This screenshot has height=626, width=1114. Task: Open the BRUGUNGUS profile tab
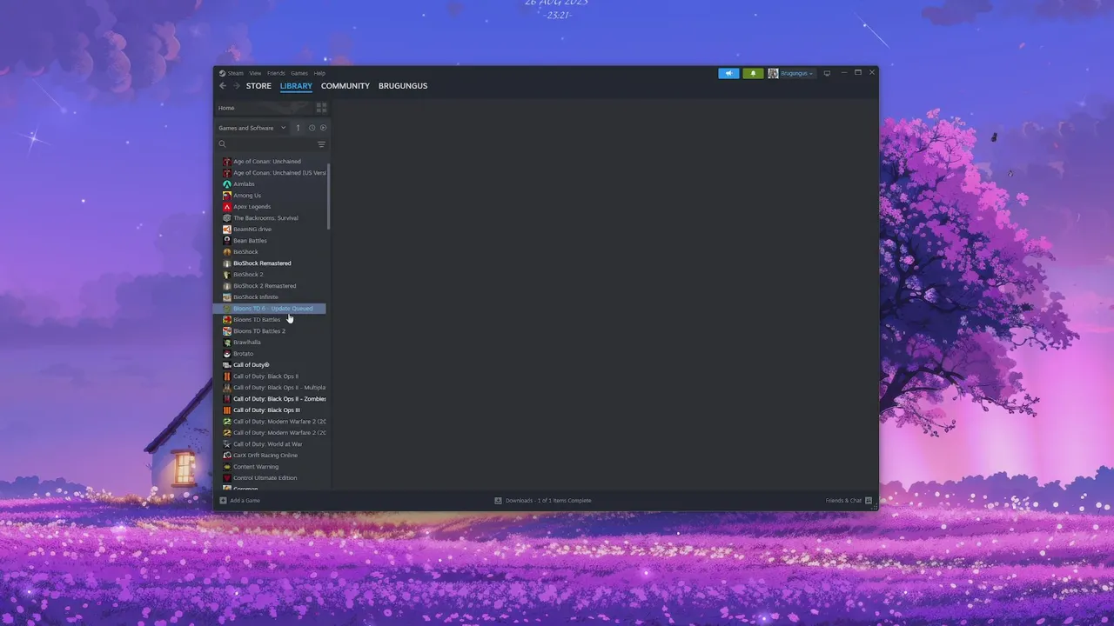pos(403,86)
